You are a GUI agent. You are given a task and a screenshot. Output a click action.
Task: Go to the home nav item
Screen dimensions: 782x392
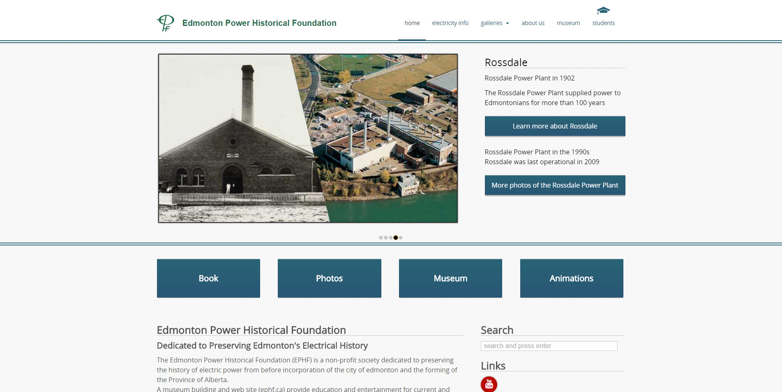[412, 23]
